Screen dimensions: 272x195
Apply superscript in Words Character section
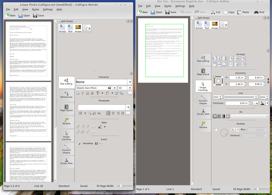tap(117, 93)
